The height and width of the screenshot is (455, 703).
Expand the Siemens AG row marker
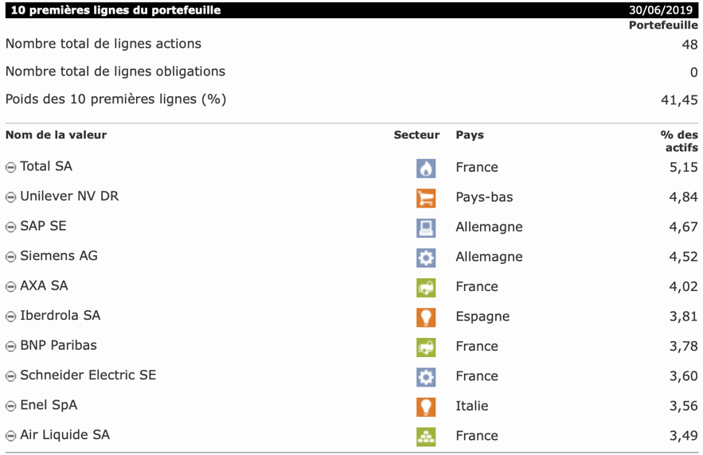pos(10,257)
